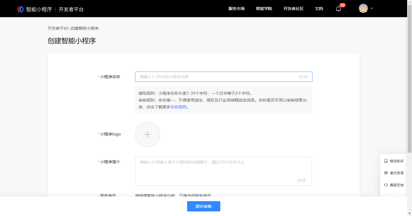The image size is (412, 216).
Task: Collapse side panel using the chevron arrow
Action: click(x=394, y=193)
